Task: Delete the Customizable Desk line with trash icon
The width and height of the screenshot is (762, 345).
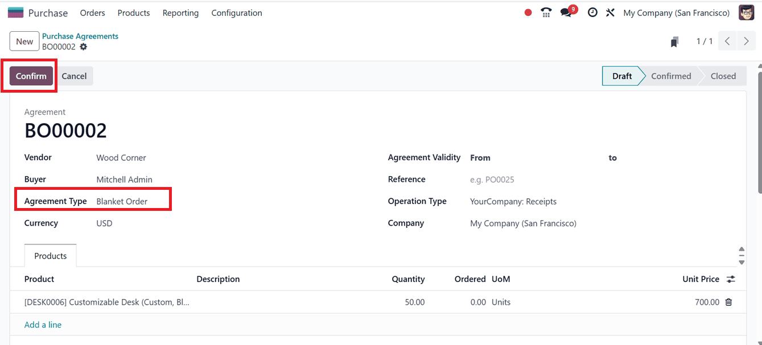Action: point(728,302)
